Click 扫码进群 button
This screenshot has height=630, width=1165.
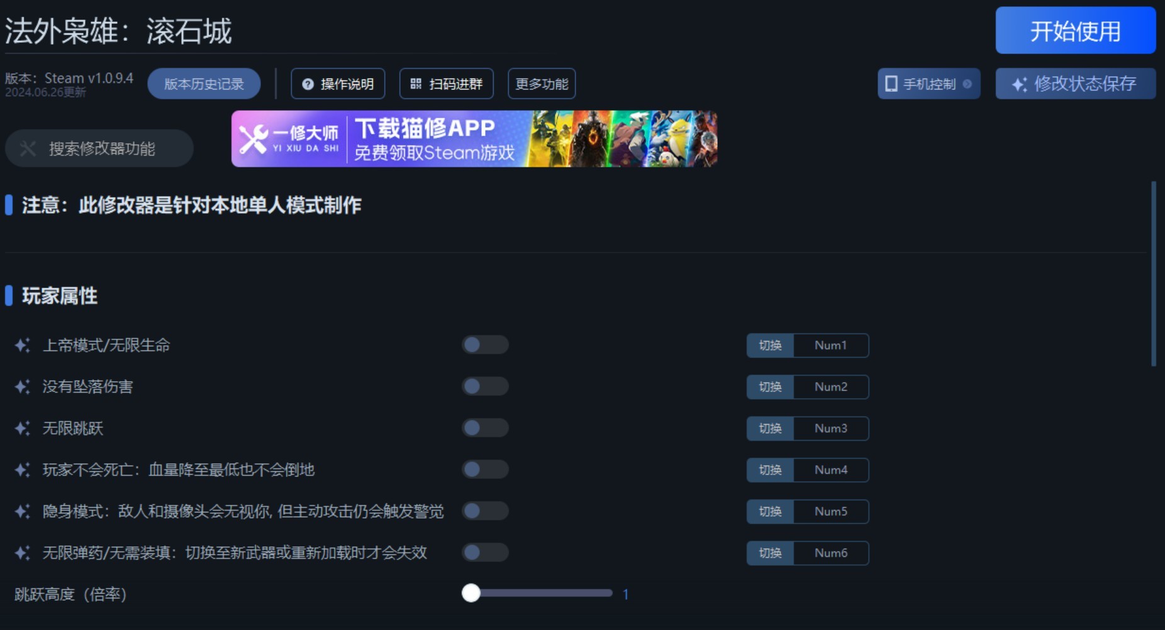tap(447, 84)
